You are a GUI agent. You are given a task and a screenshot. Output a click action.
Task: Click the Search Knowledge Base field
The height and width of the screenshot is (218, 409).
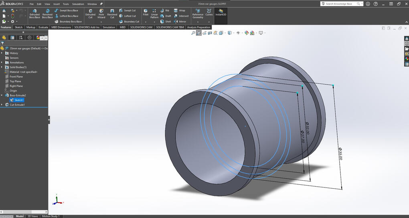click(339, 4)
